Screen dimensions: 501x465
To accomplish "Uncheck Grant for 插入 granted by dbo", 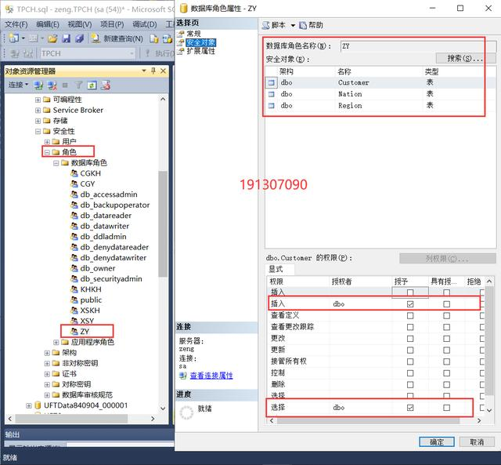I will [410, 304].
